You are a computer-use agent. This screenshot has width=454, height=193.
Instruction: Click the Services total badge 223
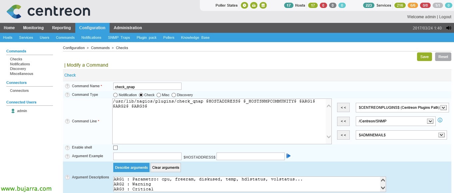point(369,5)
